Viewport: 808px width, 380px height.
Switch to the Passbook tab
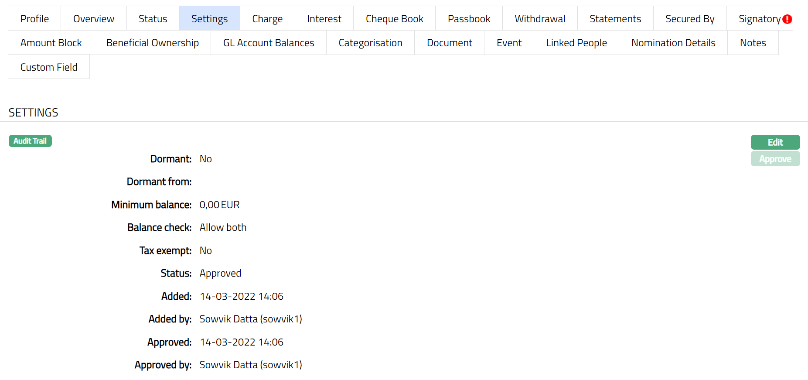(x=469, y=19)
